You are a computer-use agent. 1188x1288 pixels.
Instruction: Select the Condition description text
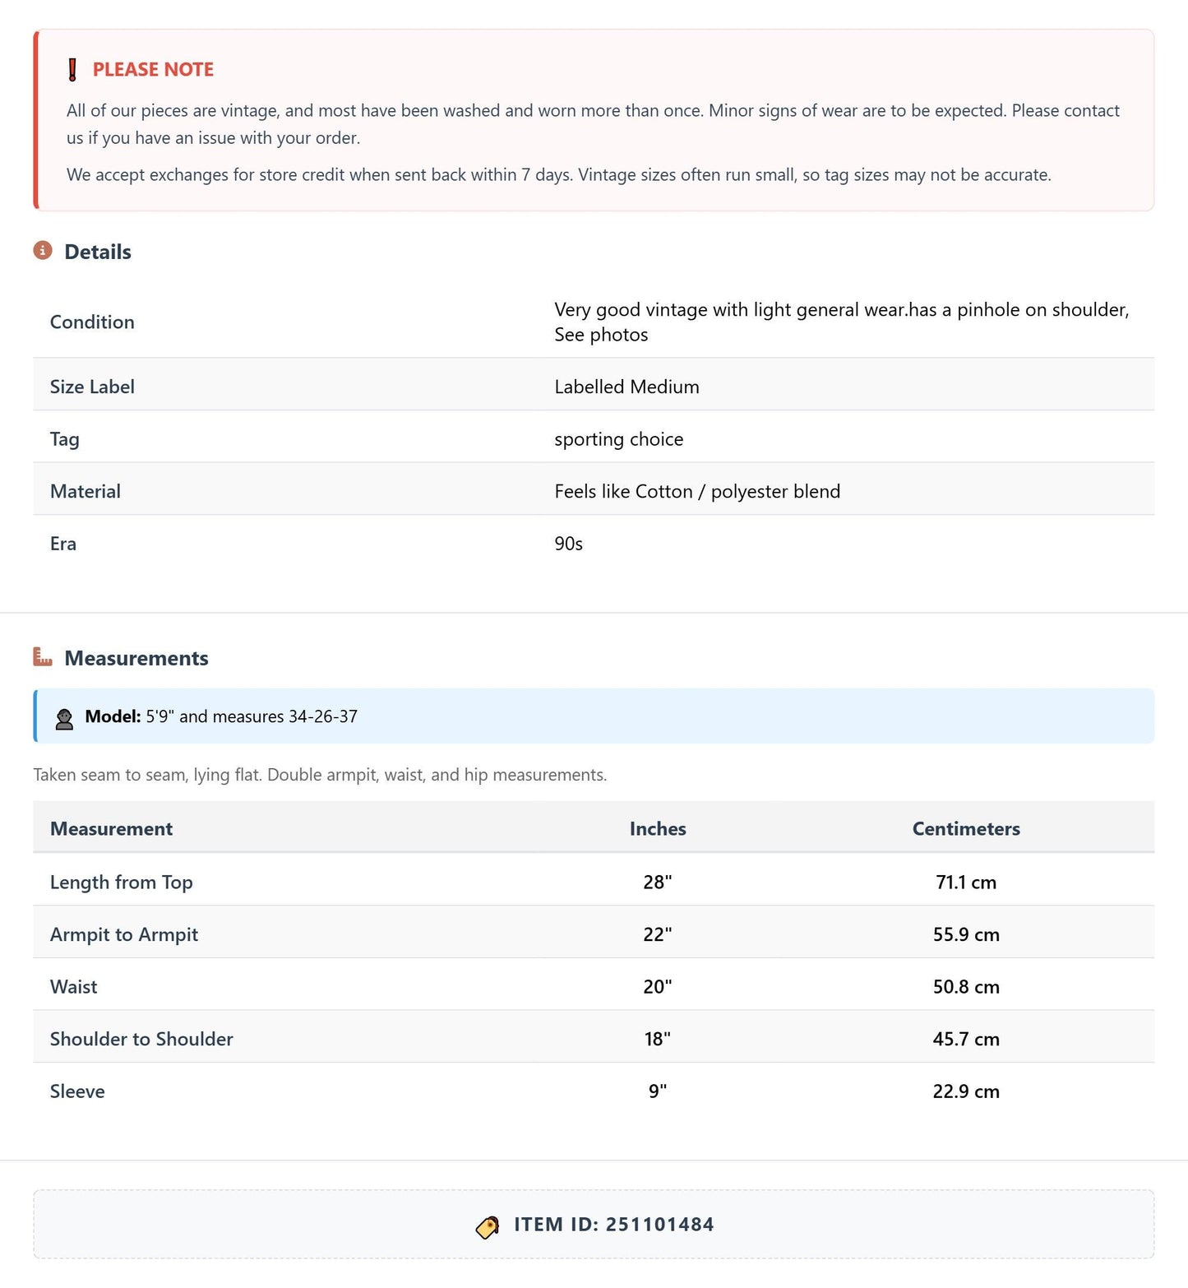point(842,322)
